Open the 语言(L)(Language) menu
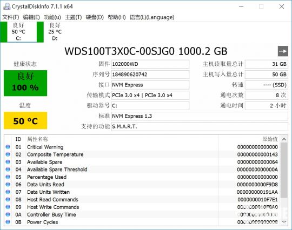 click(x=152, y=17)
